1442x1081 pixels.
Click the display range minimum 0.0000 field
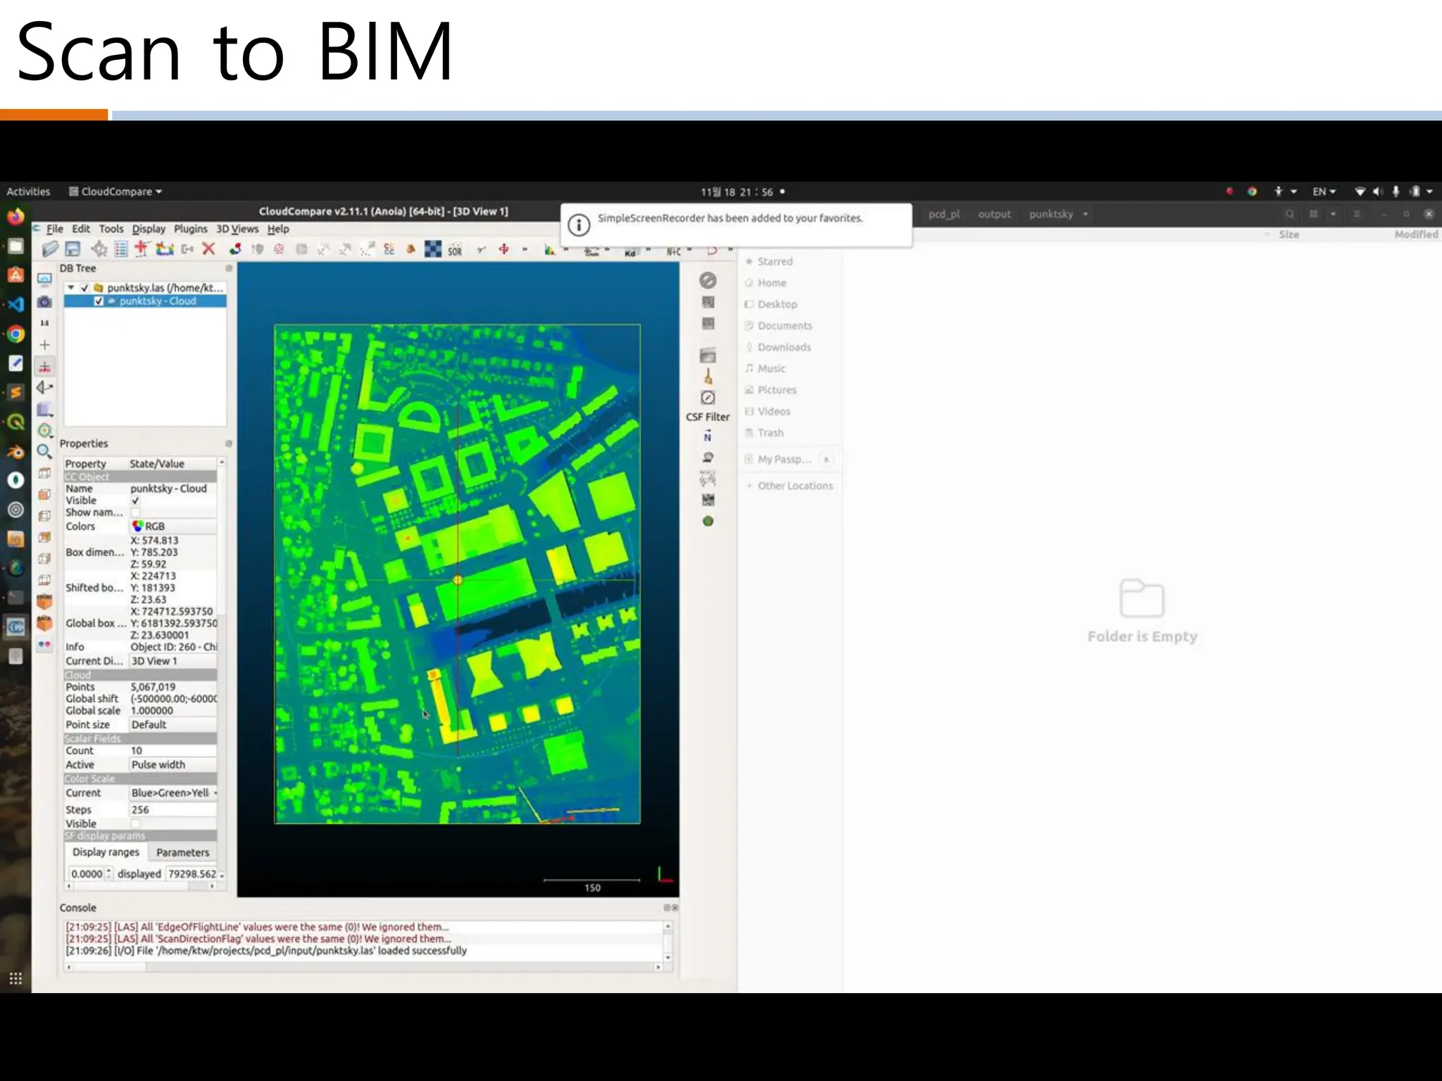87,874
